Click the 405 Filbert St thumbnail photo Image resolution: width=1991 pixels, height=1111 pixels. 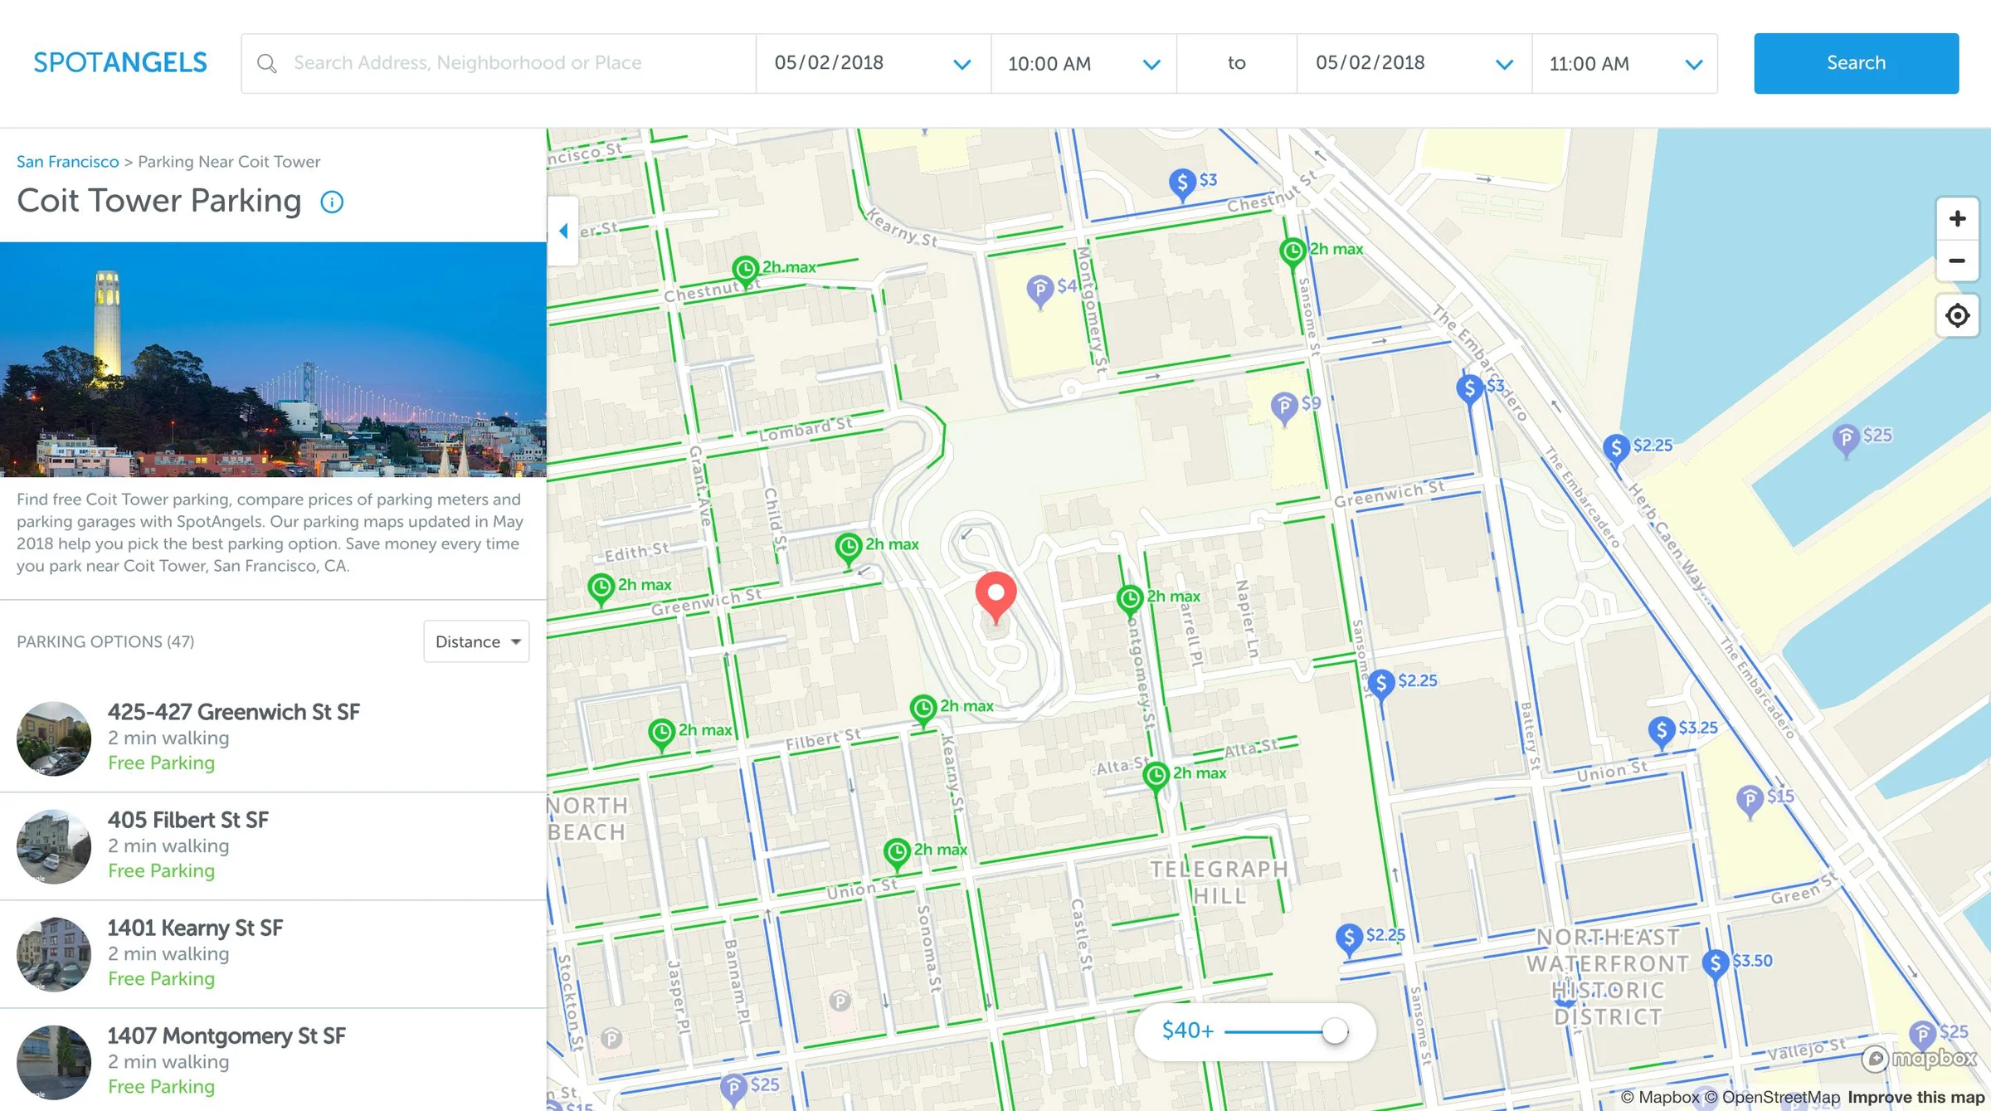[x=54, y=846]
